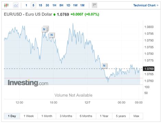Click the green up arrow beside price
The width and height of the screenshot is (162, 123).
click(54, 14)
